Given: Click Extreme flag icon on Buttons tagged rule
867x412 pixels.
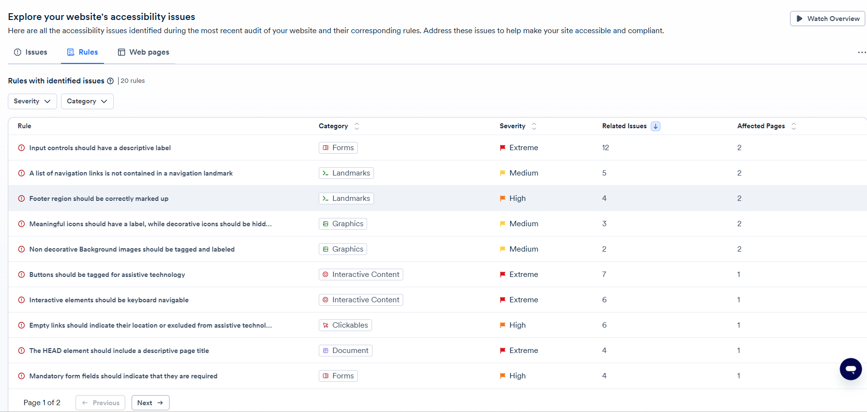Looking at the screenshot, I should click(x=502, y=275).
